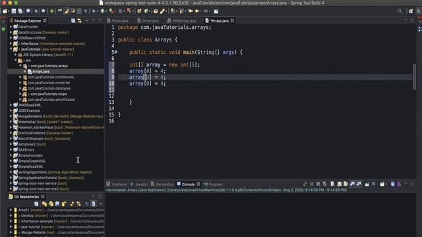Toggle show console on standard out change
The image size is (422, 237).
(x=352, y=184)
